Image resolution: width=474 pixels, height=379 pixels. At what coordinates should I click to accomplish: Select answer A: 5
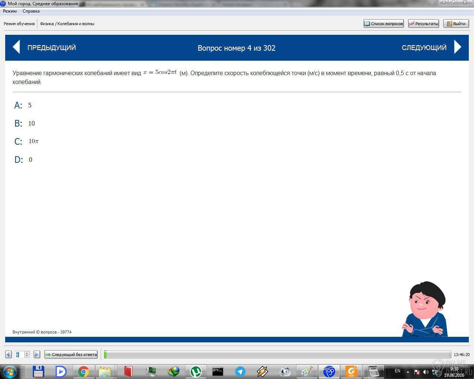(23, 105)
